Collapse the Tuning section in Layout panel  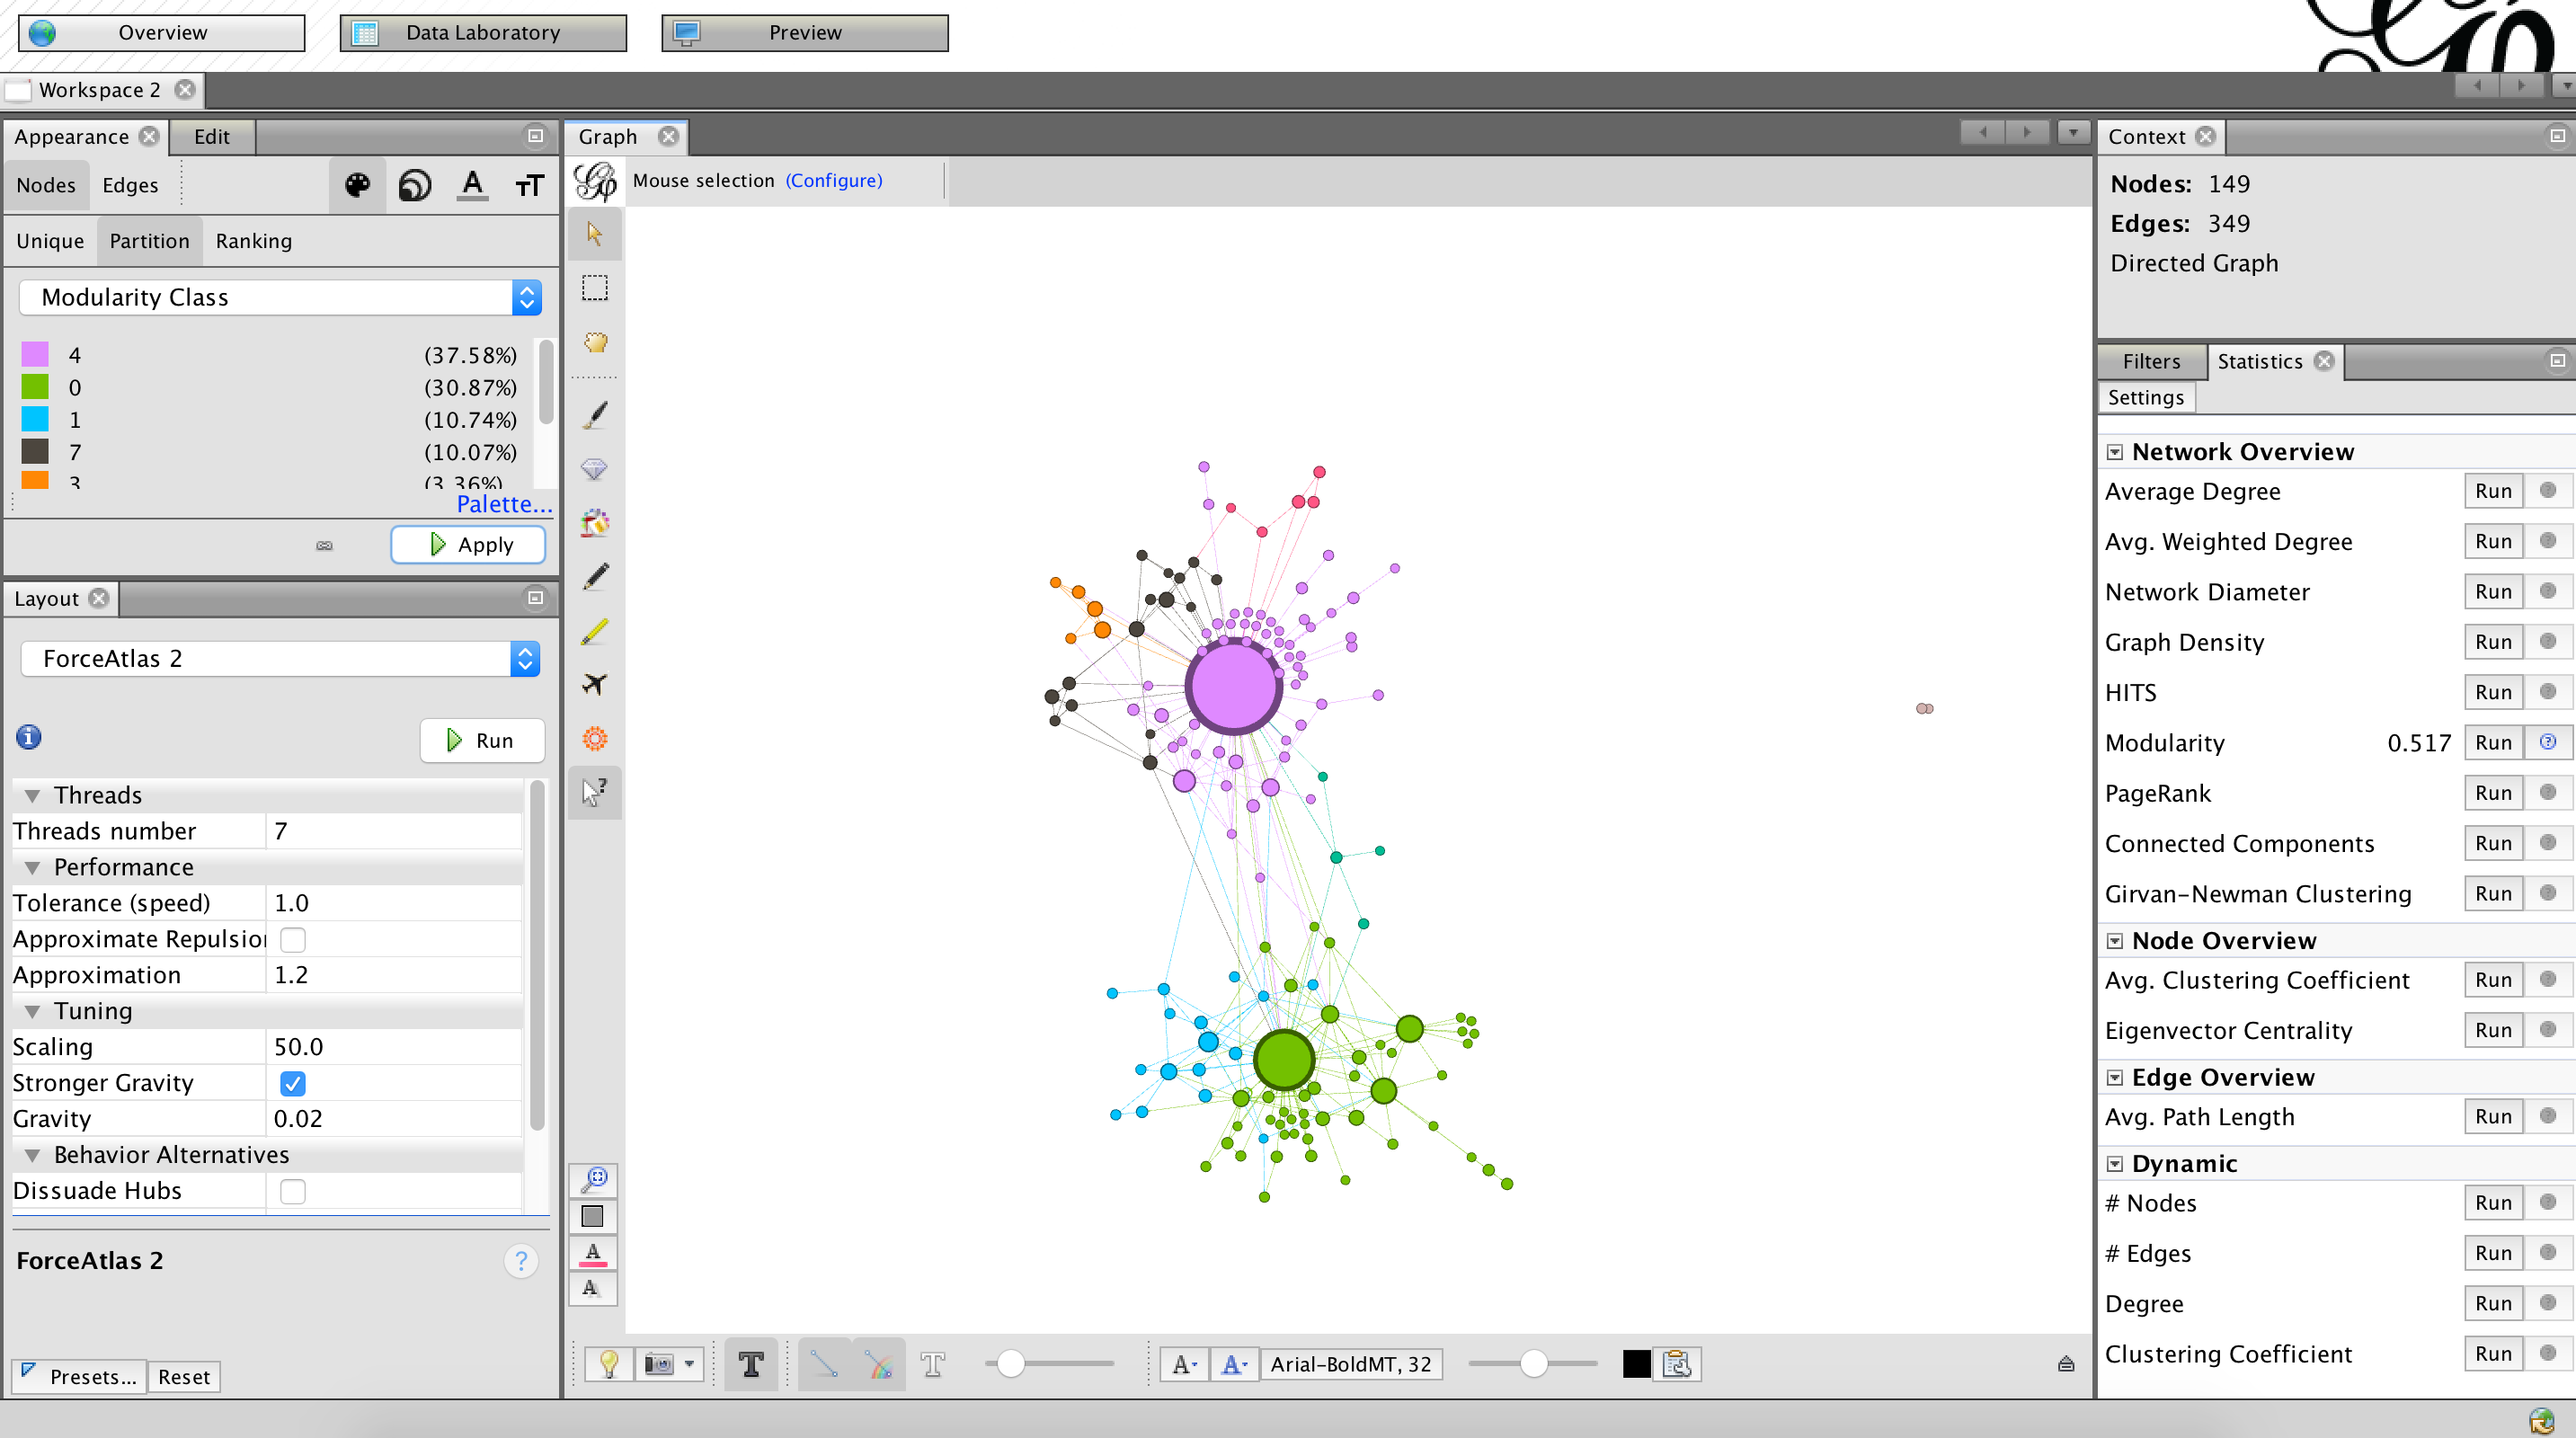pos(32,1011)
